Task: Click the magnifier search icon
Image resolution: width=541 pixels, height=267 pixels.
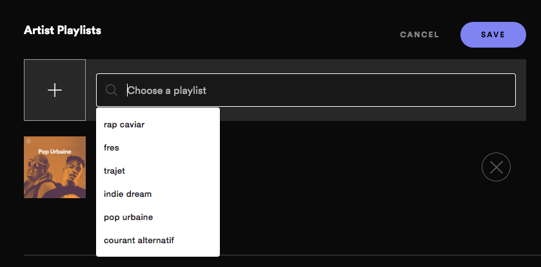Action: [x=111, y=90]
